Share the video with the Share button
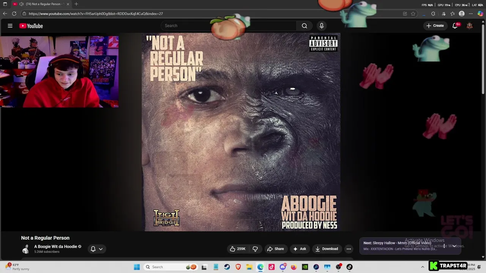 [x=275, y=249]
